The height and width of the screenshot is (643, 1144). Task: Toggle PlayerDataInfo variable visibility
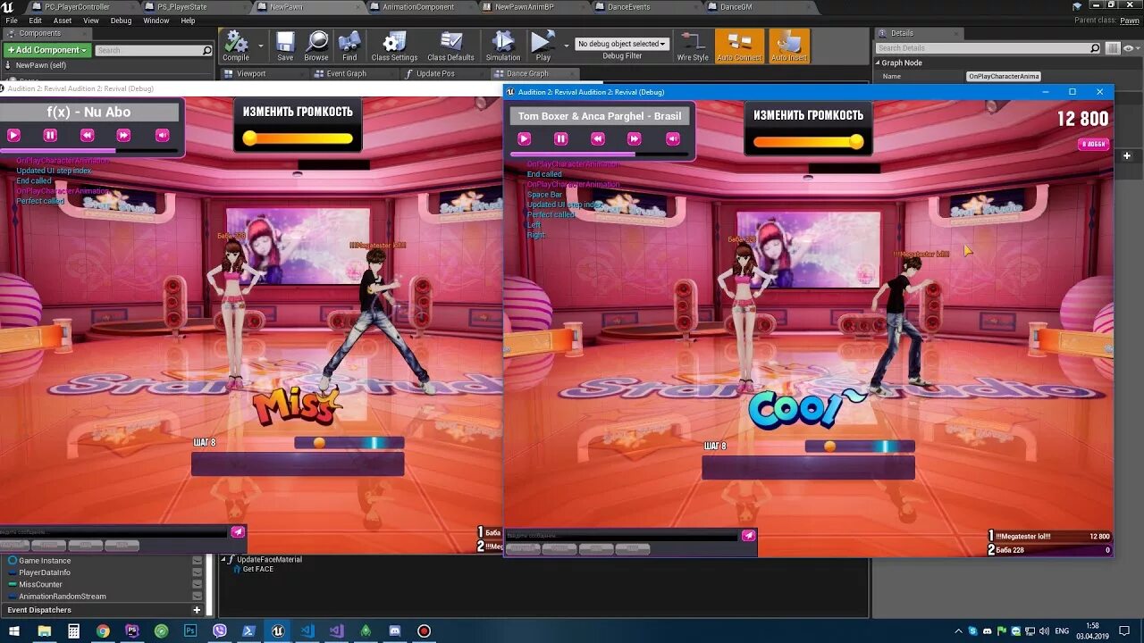(x=197, y=572)
